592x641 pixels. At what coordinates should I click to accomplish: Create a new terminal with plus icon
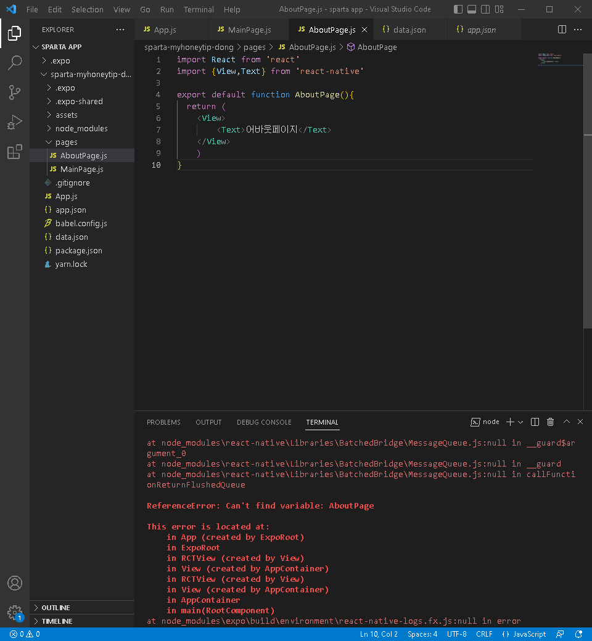pos(510,422)
